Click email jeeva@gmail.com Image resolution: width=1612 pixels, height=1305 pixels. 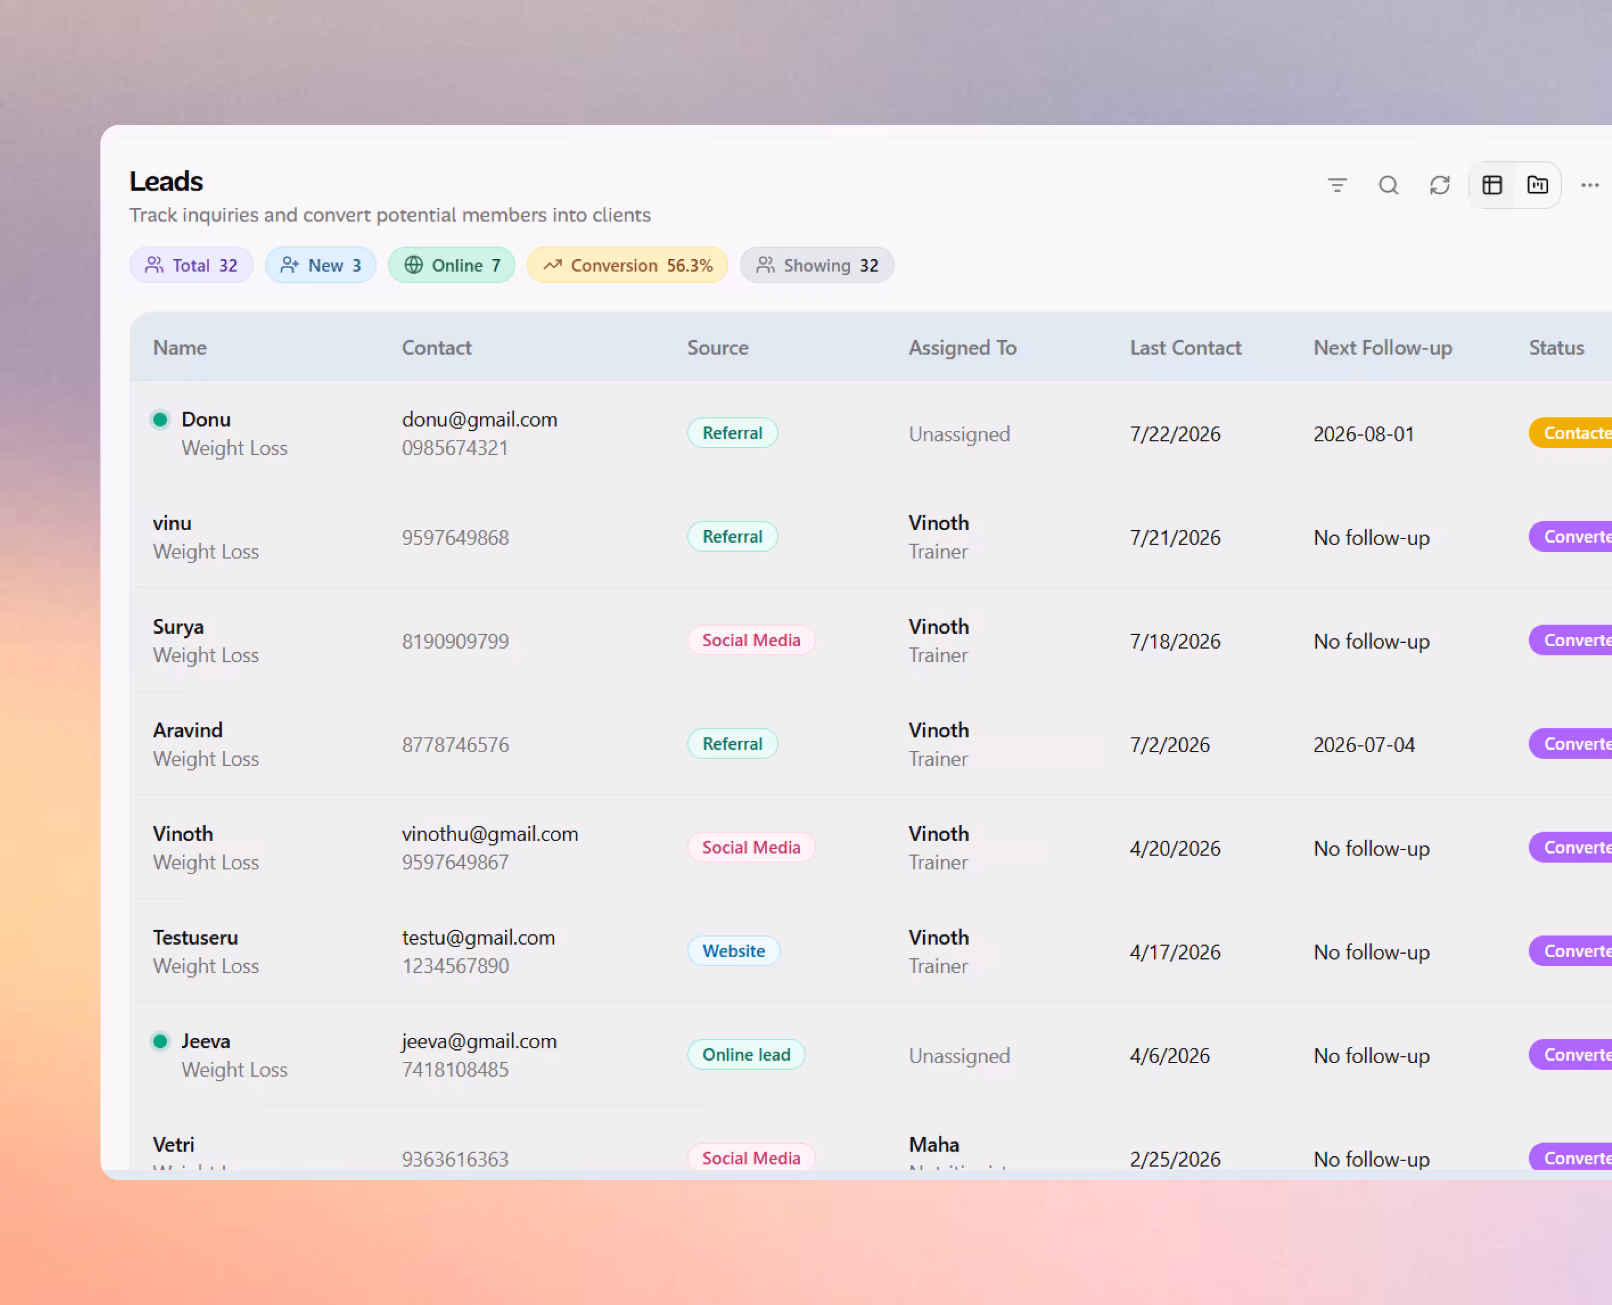click(x=479, y=1042)
